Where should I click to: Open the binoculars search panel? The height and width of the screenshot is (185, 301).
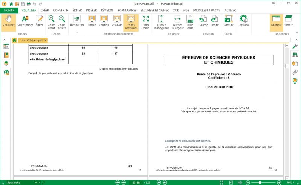[295, 55]
